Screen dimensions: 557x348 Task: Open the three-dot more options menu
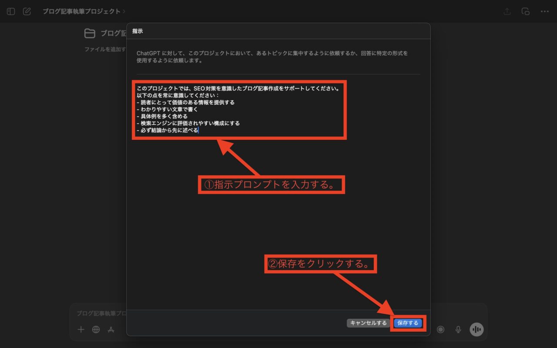point(544,12)
